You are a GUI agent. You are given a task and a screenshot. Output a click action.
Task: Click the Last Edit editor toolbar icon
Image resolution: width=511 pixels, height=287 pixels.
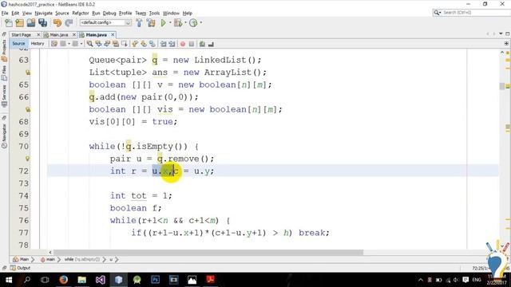(x=54, y=44)
